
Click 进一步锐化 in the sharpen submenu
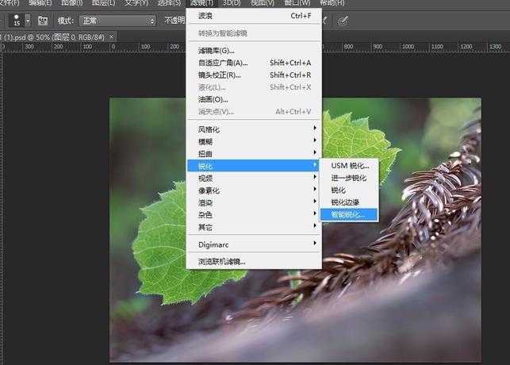point(349,178)
